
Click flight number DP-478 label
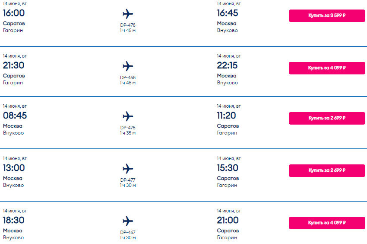[128, 25]
